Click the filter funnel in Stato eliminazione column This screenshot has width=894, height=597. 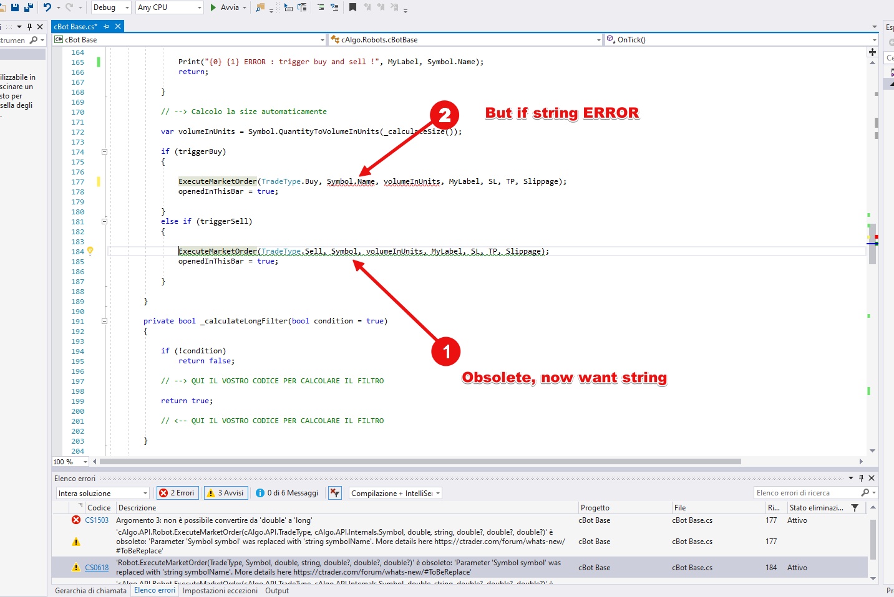[x=855, y=508]
